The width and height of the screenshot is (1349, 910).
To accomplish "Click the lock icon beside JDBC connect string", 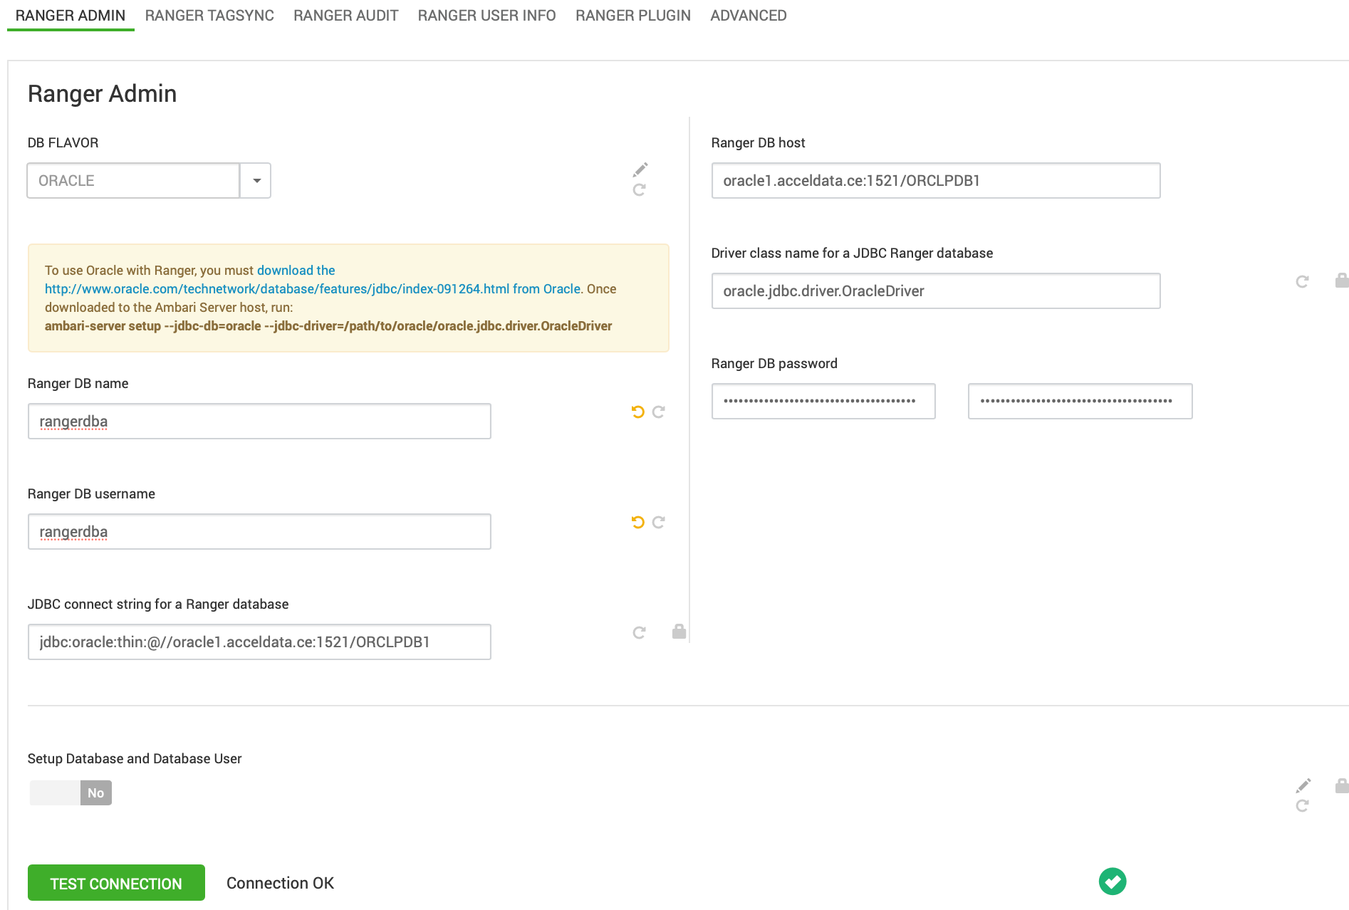I will point(679,632).
